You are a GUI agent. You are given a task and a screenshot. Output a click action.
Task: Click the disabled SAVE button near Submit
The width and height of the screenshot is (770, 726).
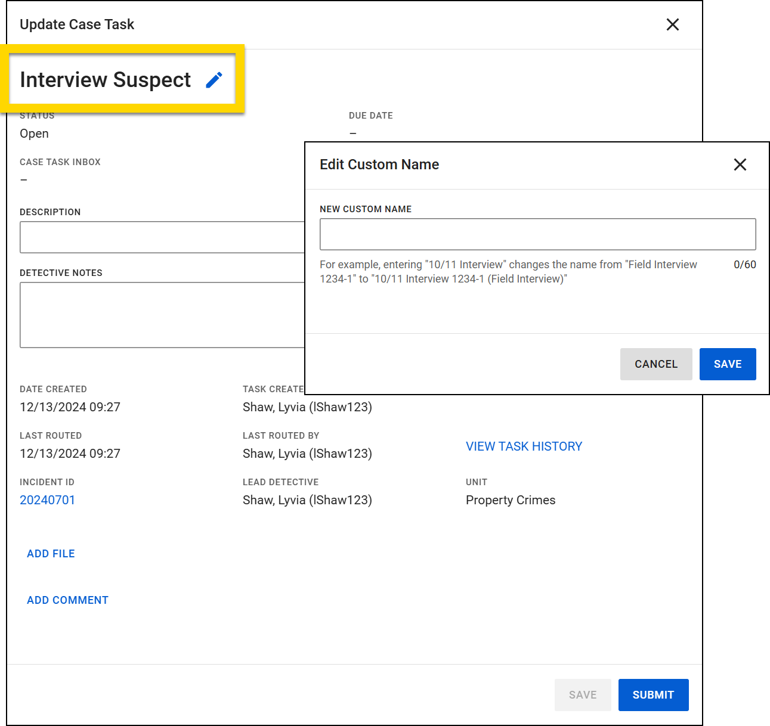[583, 694]
